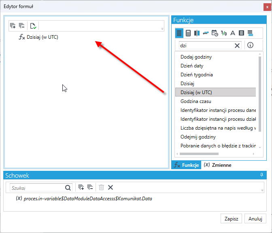
Task: Switch to the Funkcje tab
Action: pyautogui.click(x=186, y=165)
